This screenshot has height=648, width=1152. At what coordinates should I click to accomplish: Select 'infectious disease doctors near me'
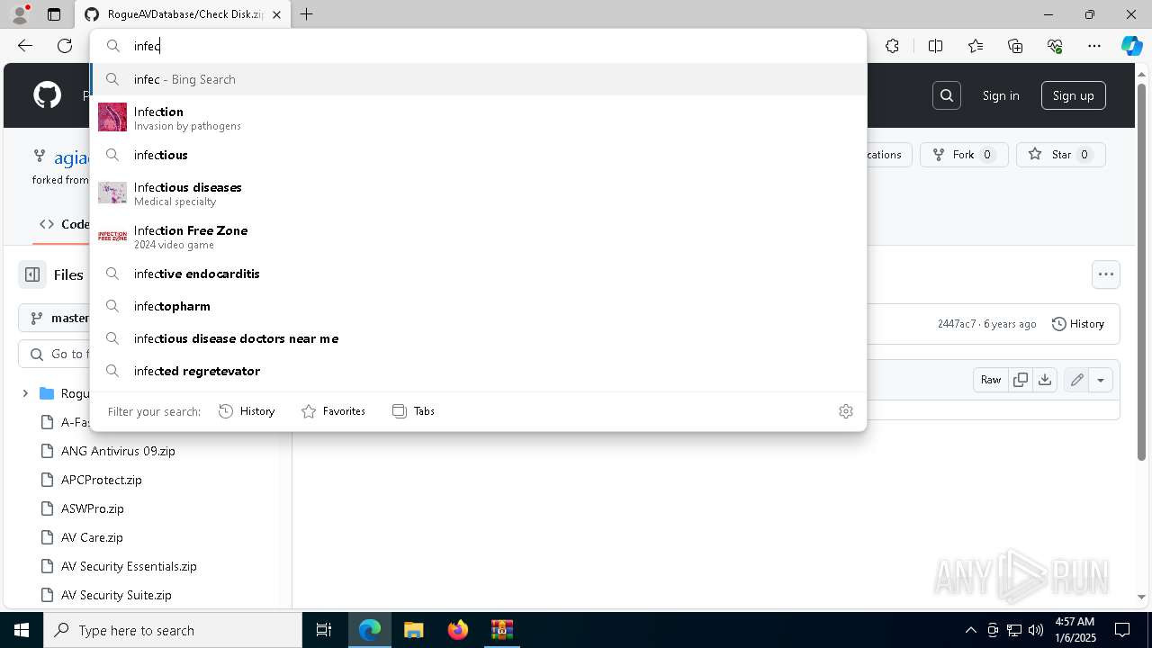478,338
